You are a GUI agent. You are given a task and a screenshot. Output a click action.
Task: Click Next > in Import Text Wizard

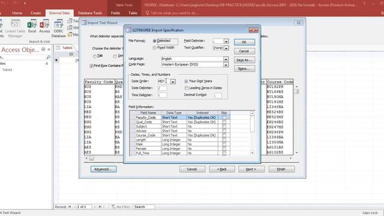pos(251,169)
